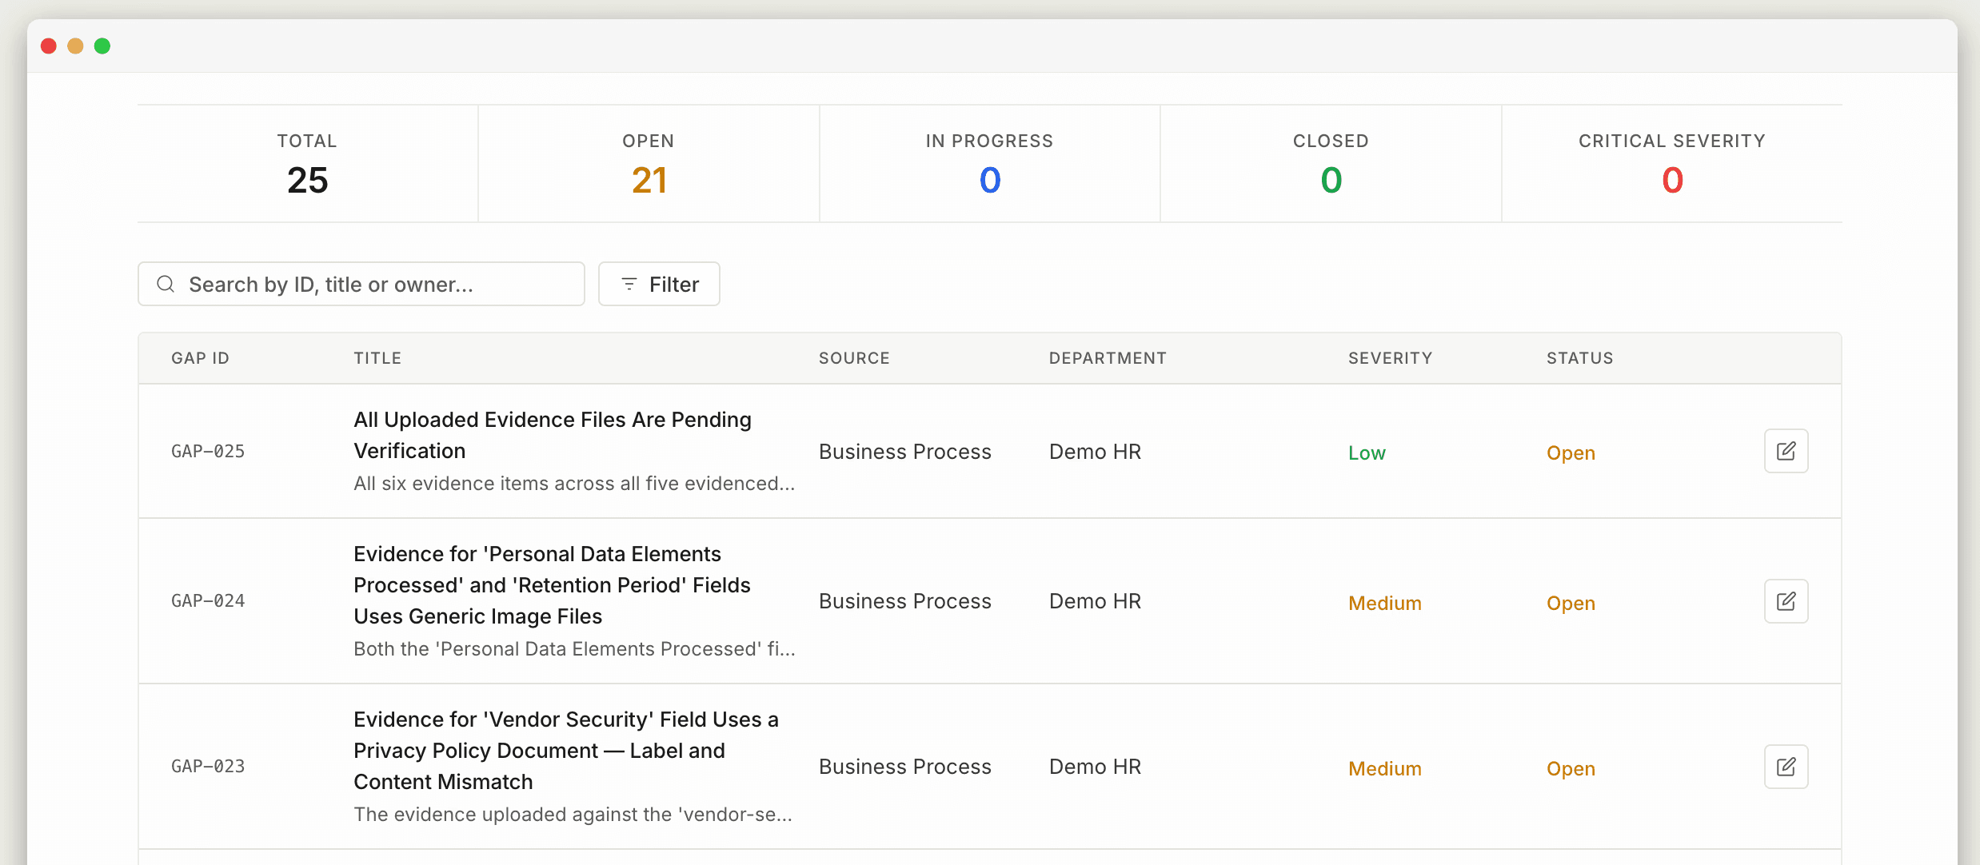Open the Filter button
The image size is (1980, 865).
[x=659, y=284]
